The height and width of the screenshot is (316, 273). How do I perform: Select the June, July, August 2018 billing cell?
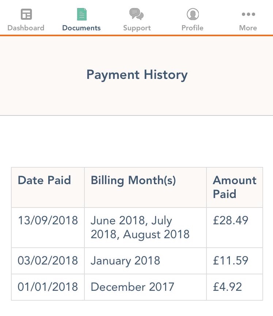click(x=145, y=228)
